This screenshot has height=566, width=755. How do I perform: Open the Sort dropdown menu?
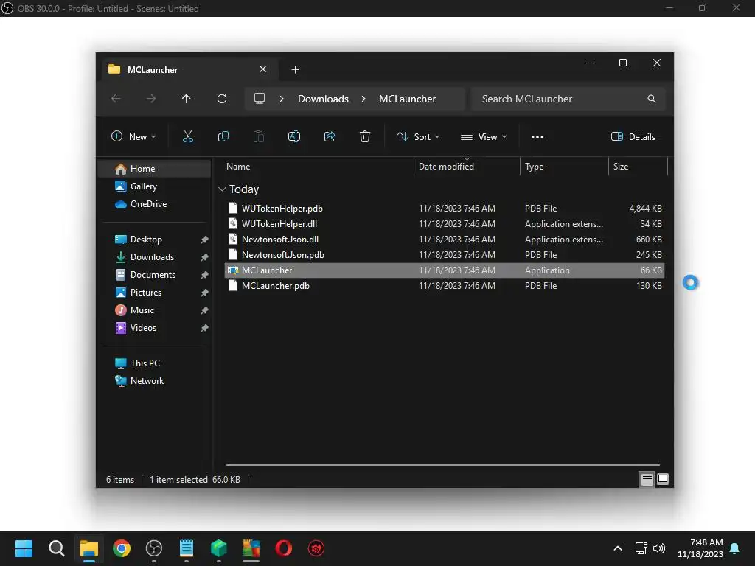click(x=418, y=136)
